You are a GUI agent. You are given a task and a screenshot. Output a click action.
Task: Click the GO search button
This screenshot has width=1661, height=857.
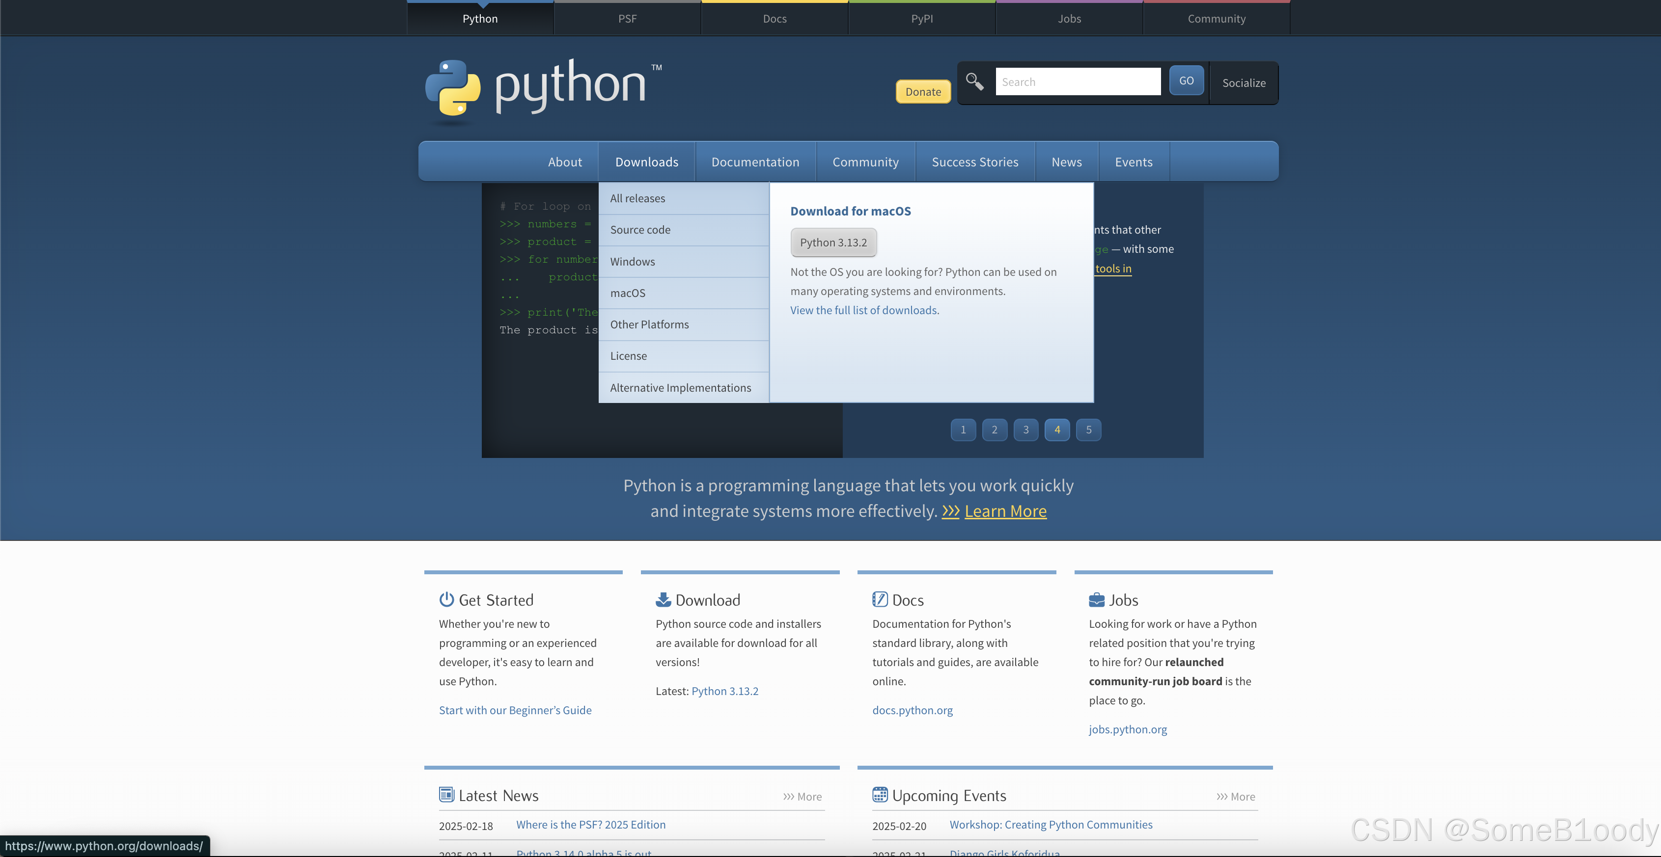click(x=1187, y=80)
